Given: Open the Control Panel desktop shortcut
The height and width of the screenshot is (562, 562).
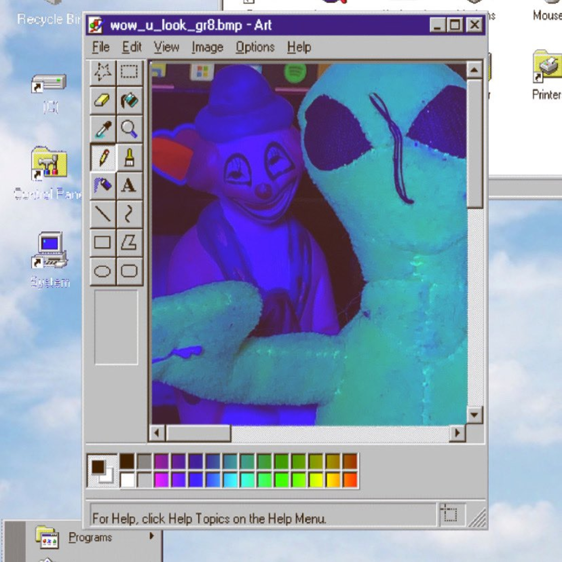Looking at the screenshot, I should pyautogui.click(x=49, y=164).
